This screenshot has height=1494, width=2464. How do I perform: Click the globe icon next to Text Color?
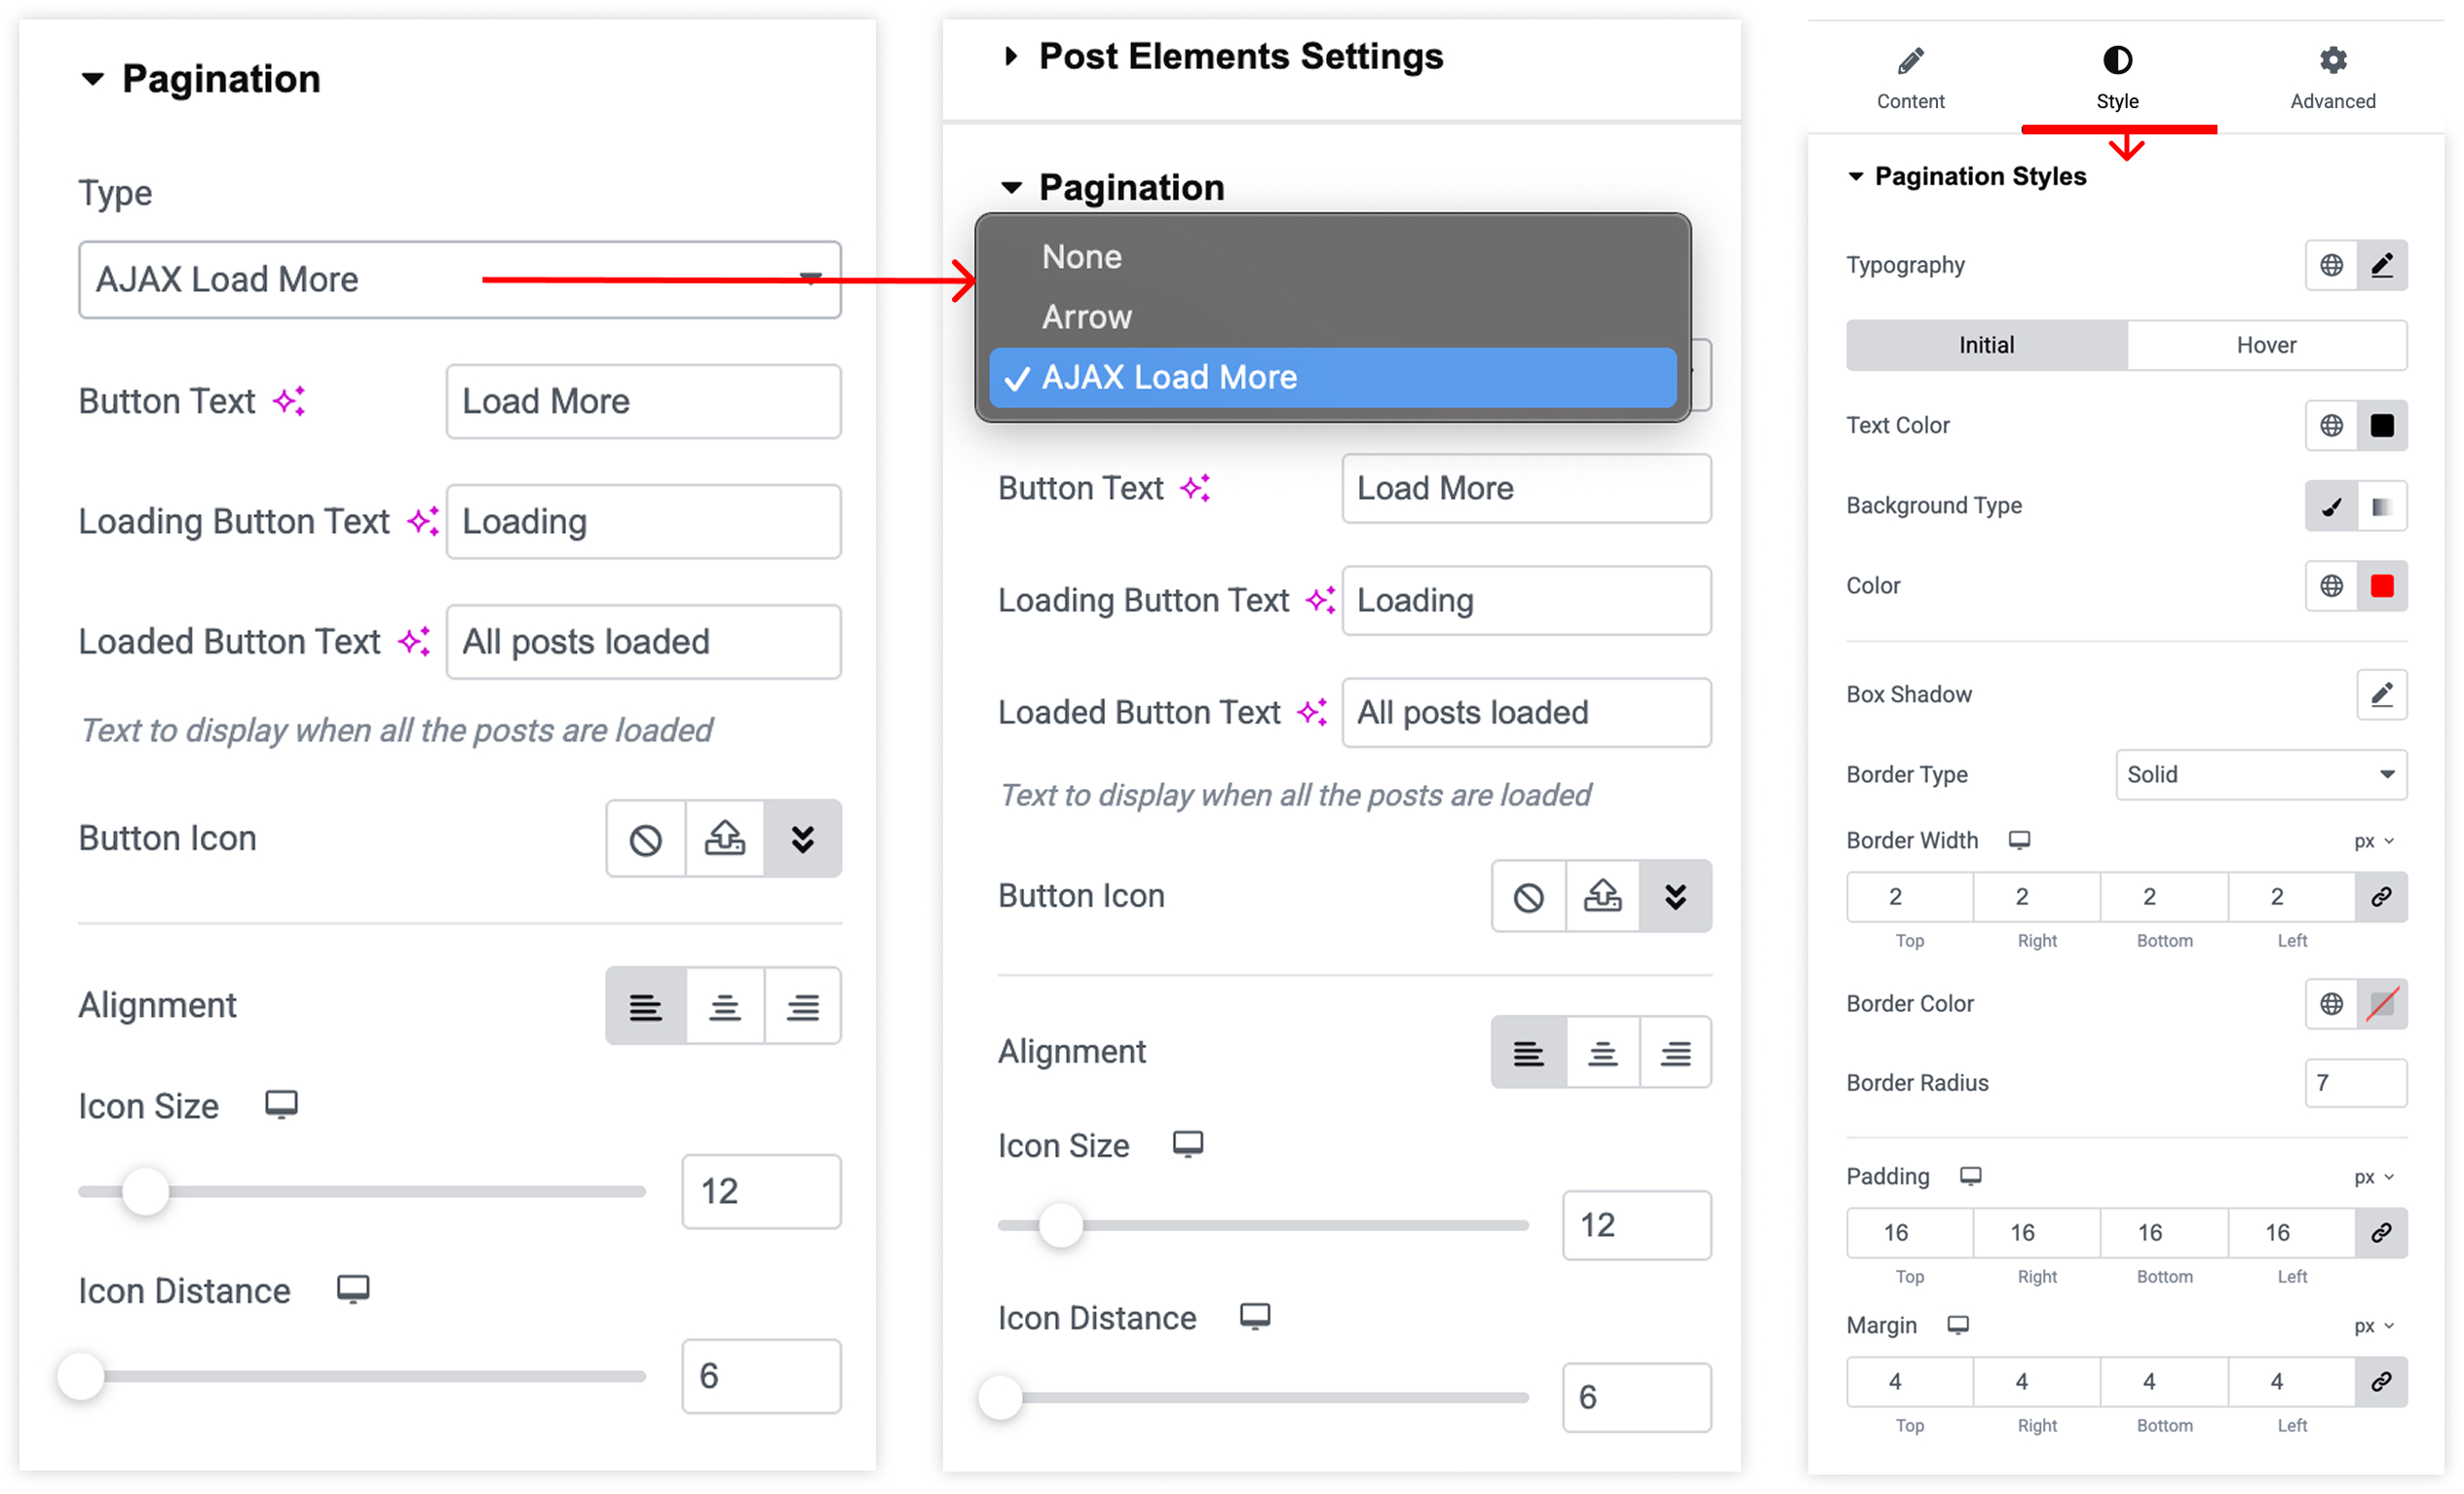coord(2330,425)
